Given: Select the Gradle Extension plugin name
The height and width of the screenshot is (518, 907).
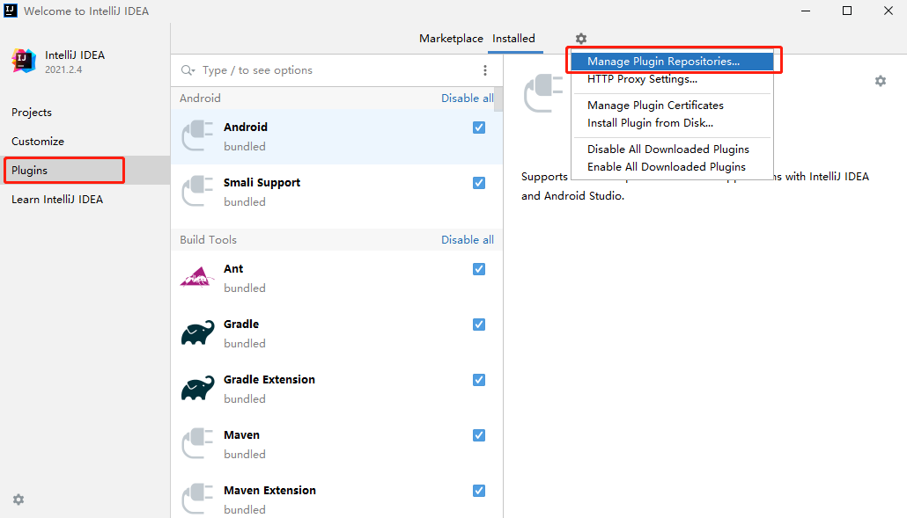Looking at the screenshot, I should click(x=269, y=379).
